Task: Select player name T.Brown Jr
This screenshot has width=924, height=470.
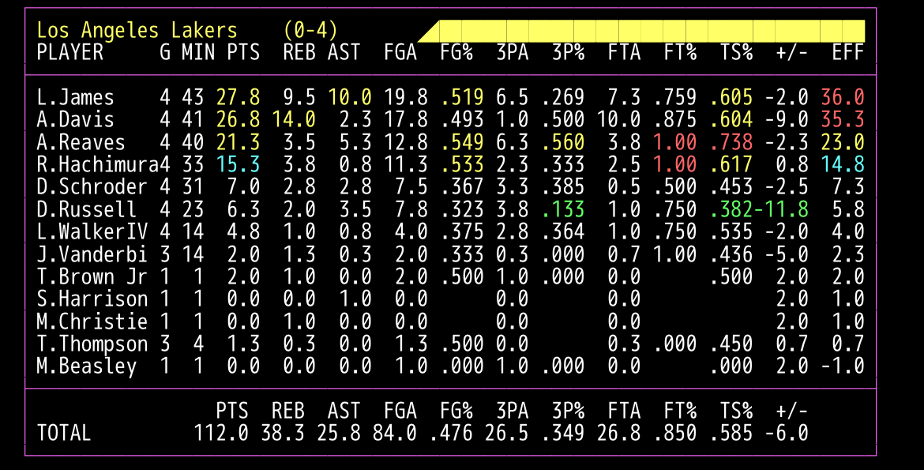Action: click(x=92, y=276)
